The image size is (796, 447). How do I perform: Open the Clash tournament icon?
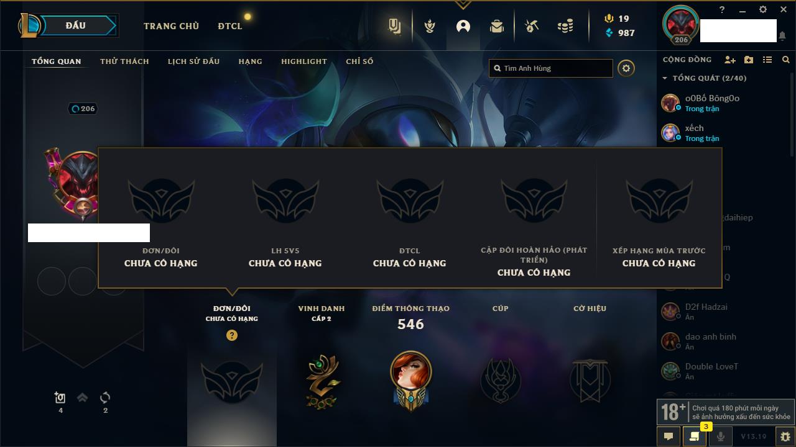428,26
